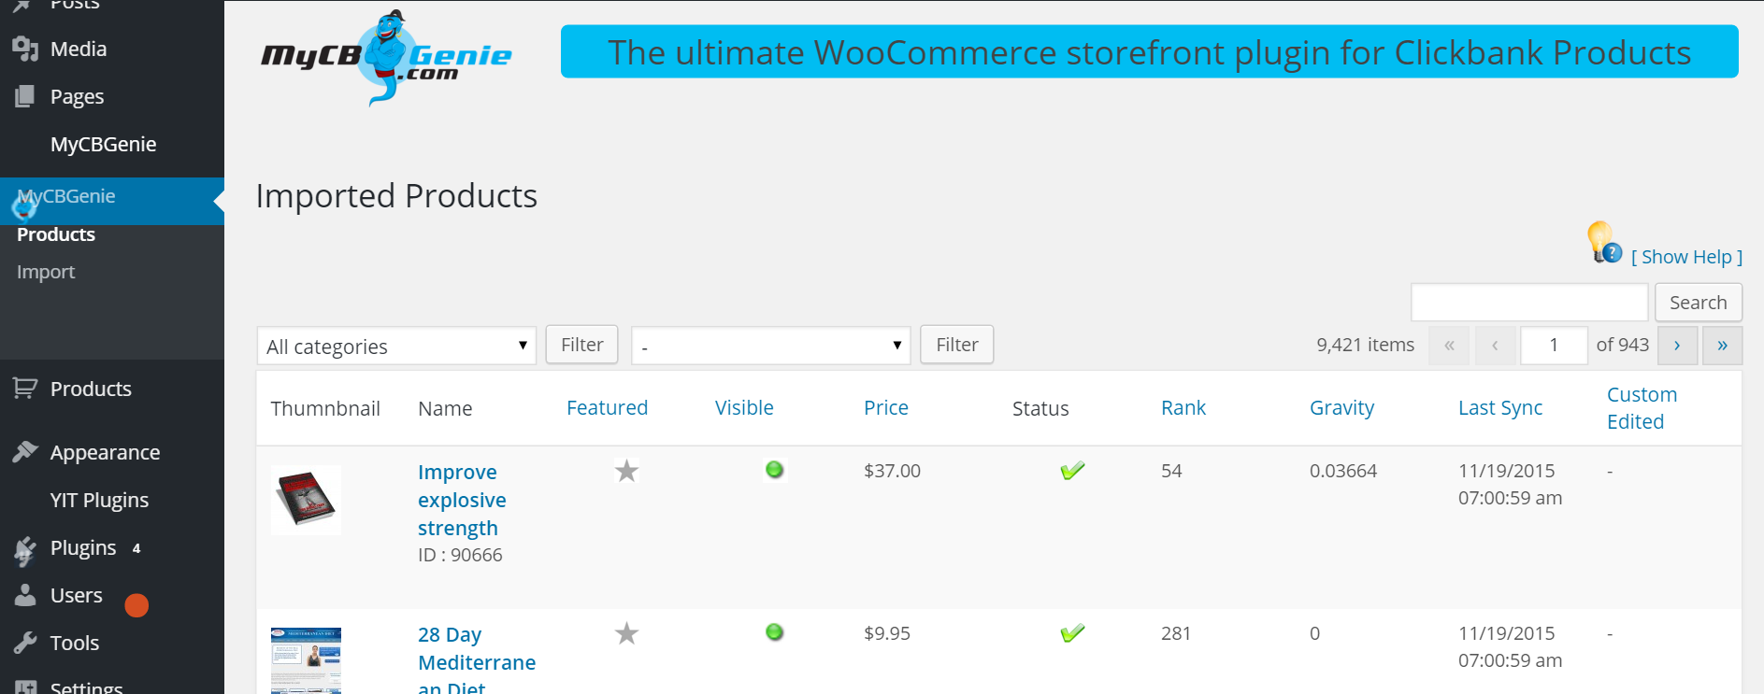Open the All categories dropdown
Screen dimensions: 1764x694
[396, 346]
